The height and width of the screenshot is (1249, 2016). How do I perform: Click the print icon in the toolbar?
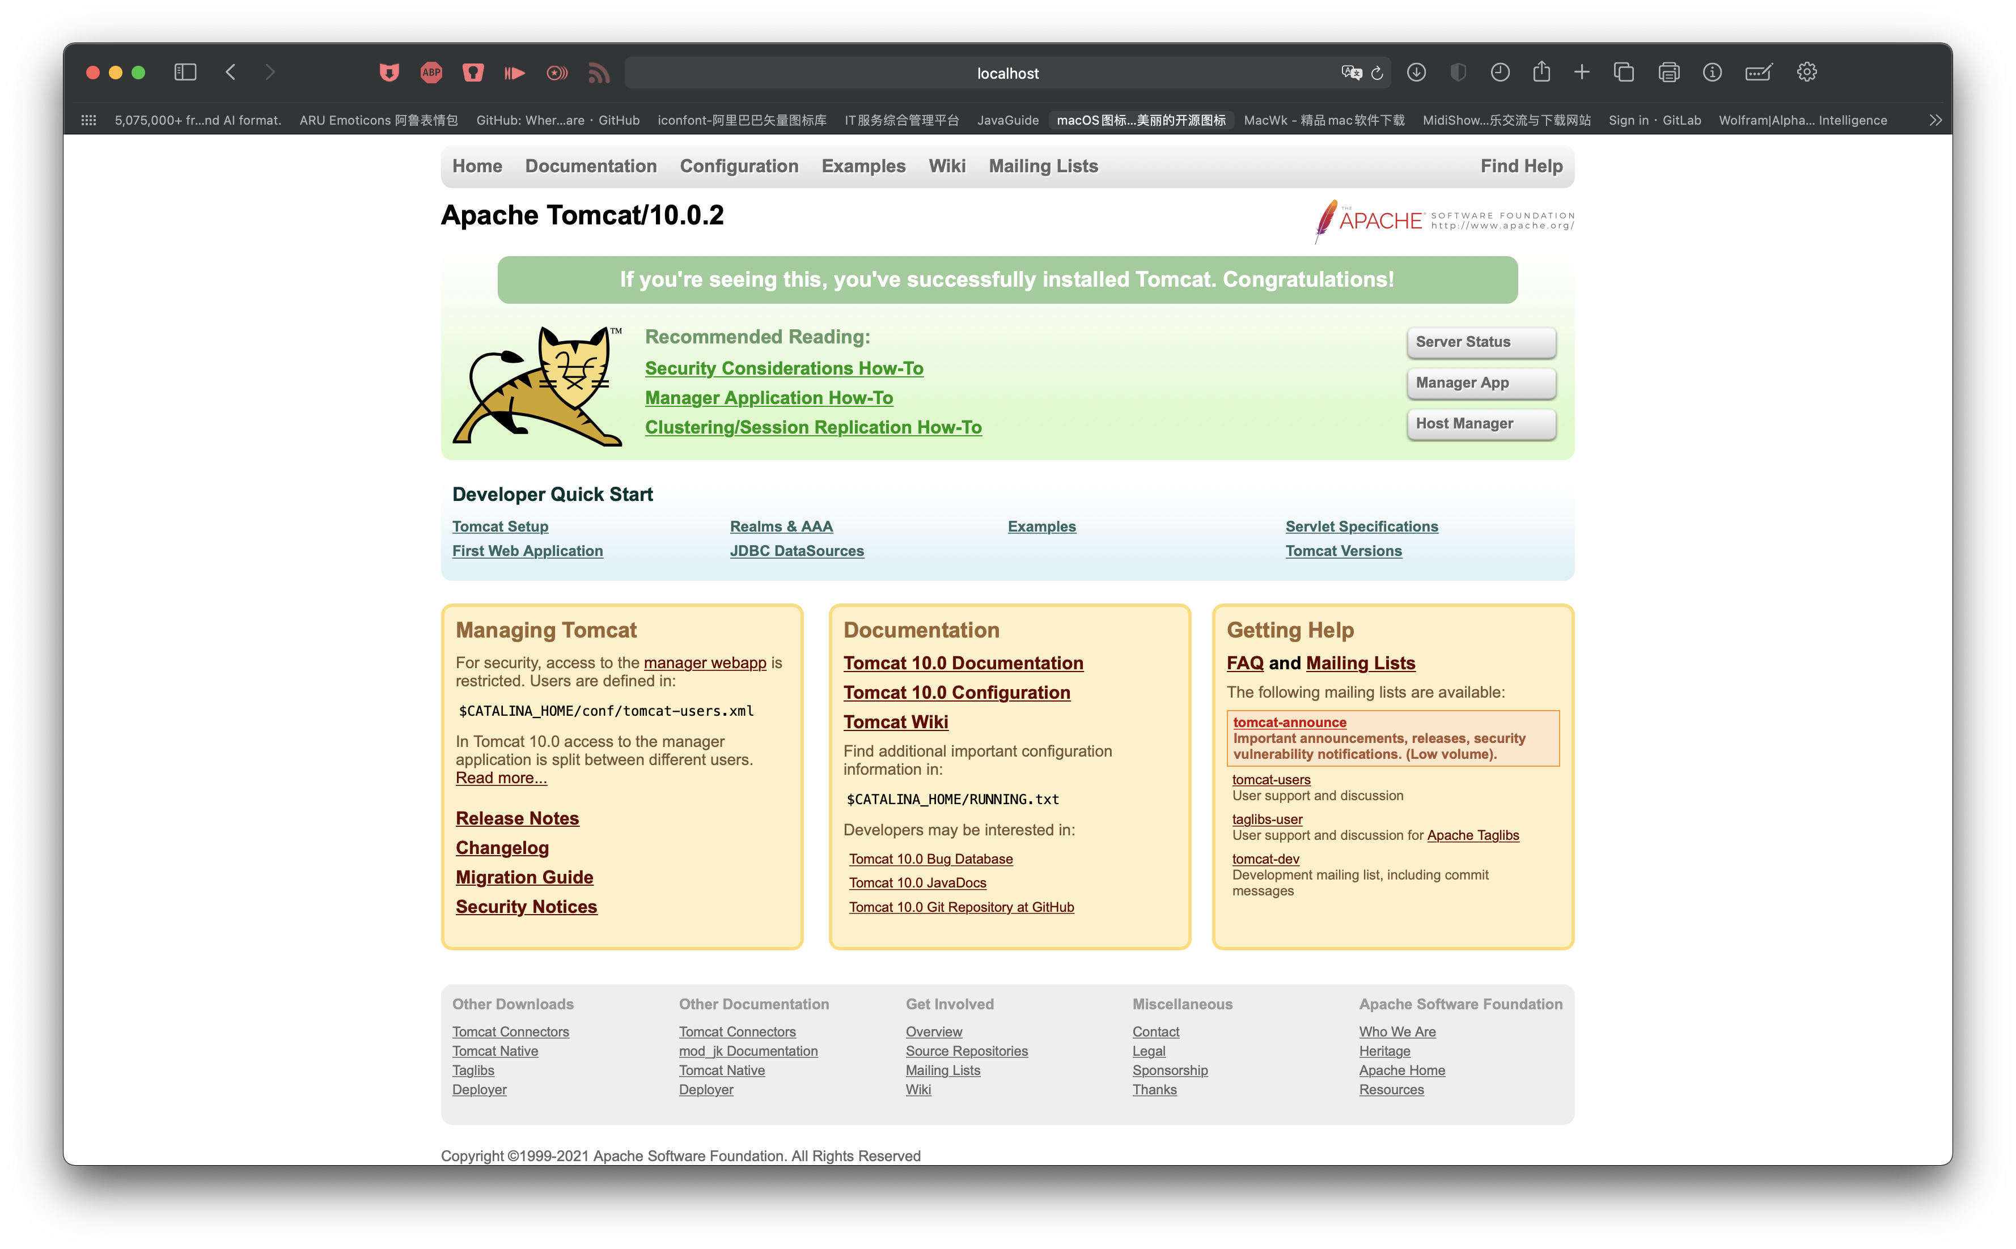click(x=1668, y=73)
